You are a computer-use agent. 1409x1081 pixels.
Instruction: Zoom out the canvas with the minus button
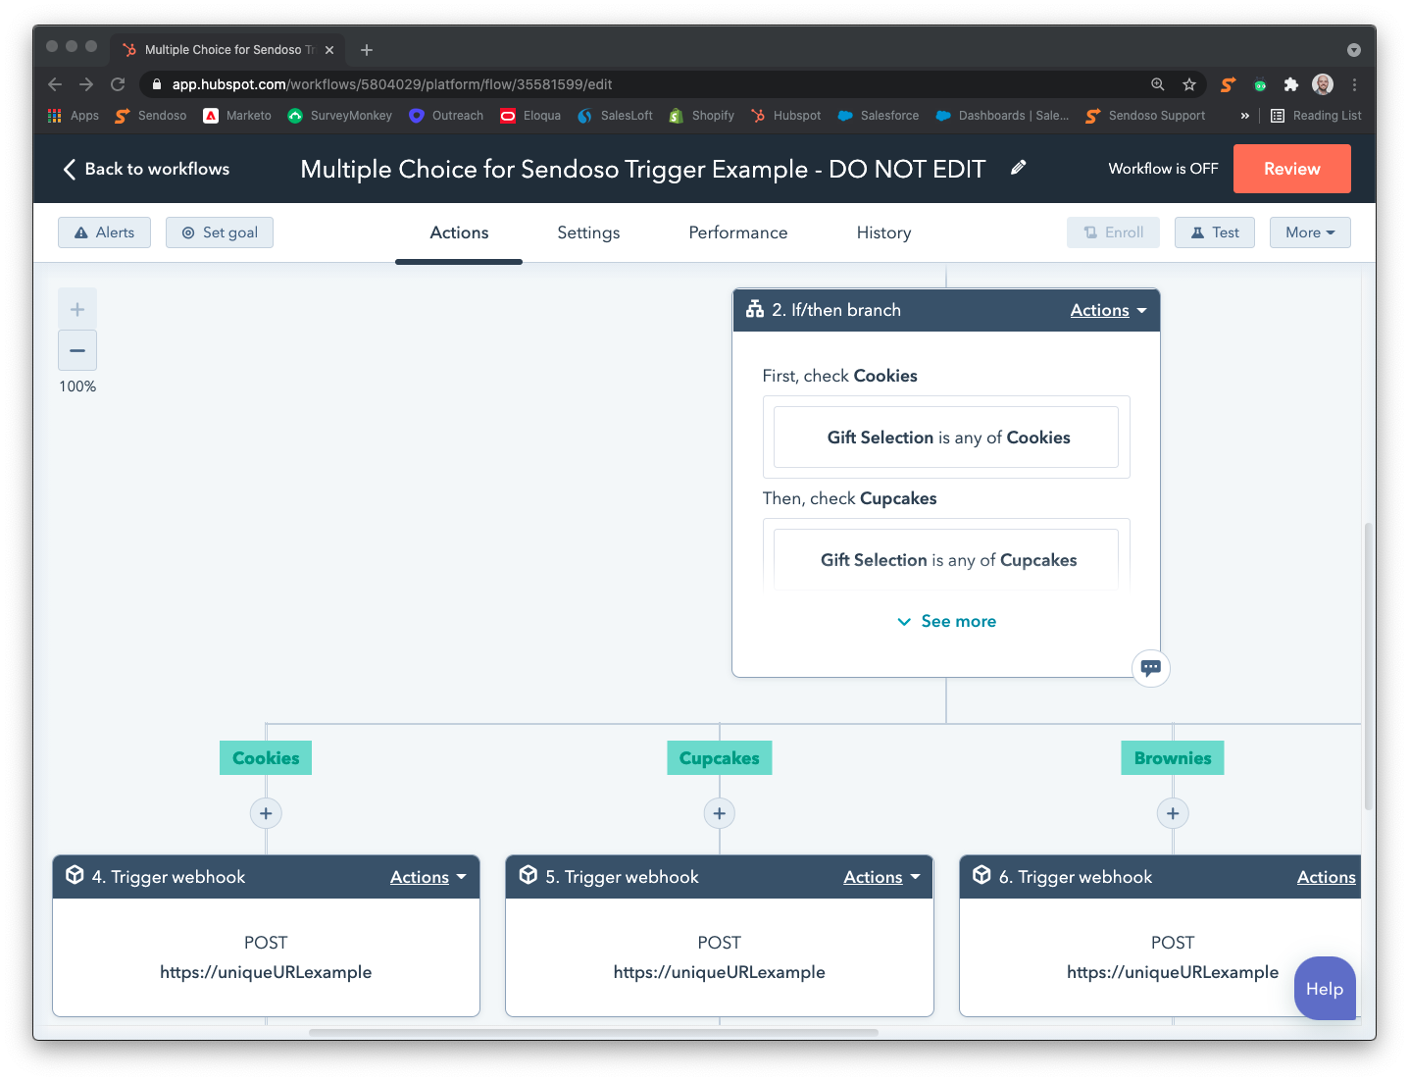click(77, 350)
